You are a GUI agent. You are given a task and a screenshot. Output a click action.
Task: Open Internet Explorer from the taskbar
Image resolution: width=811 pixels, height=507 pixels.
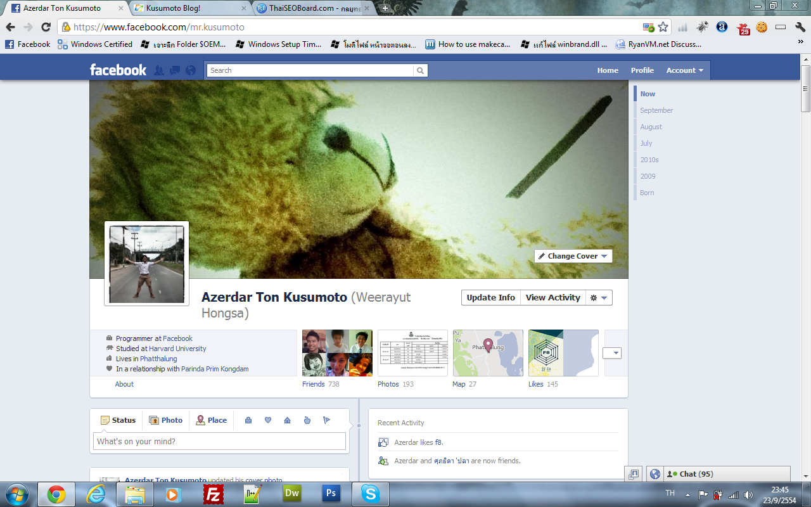click(x=96, y=494)
